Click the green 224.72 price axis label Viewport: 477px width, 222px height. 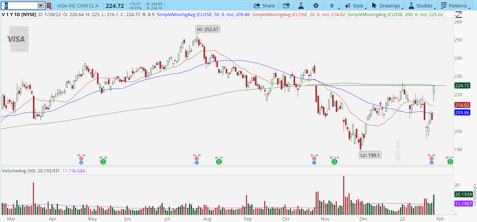coord(462,85)
